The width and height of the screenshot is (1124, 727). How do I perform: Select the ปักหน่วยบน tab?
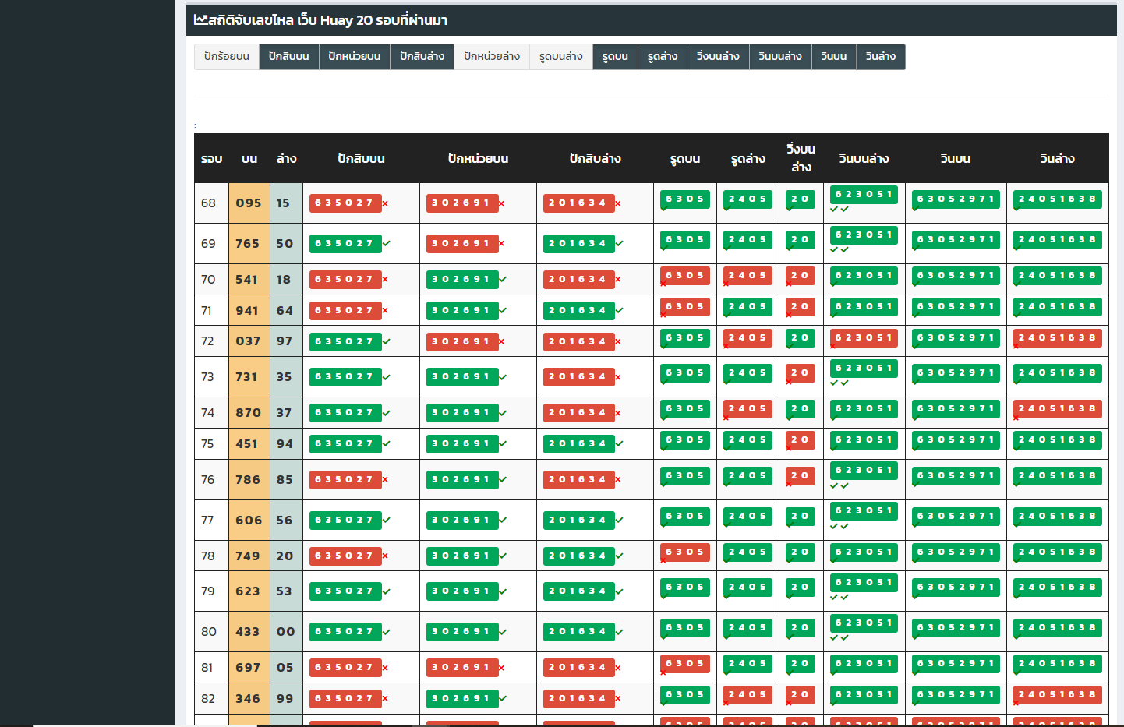click(355, 57)
